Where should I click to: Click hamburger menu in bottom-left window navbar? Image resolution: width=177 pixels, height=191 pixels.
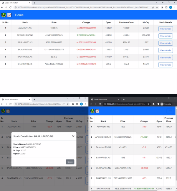coord(83,111)
